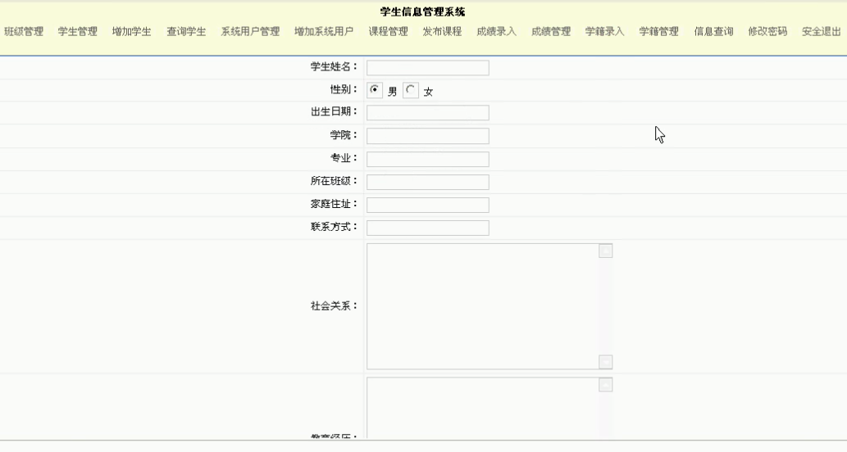Click the 家庭住址 input field

pos(428,205)
